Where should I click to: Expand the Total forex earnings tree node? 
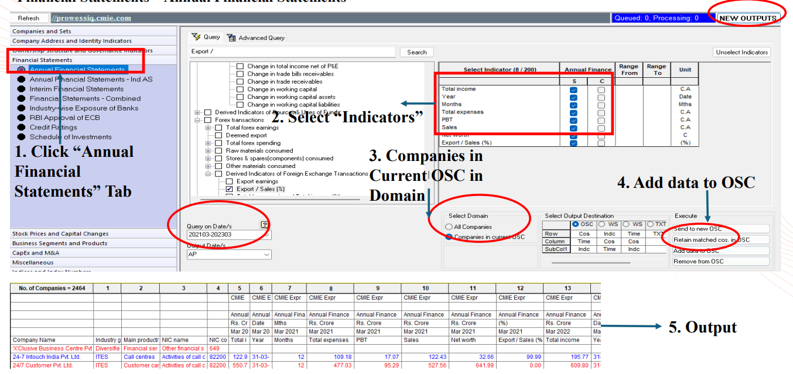tap(208, 128)
